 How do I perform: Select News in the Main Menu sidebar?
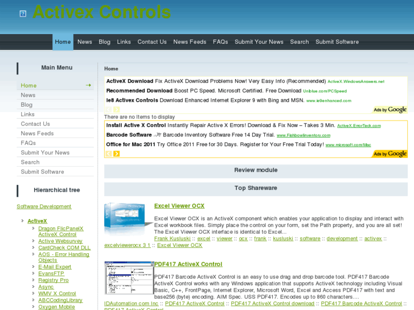(55, 95)
